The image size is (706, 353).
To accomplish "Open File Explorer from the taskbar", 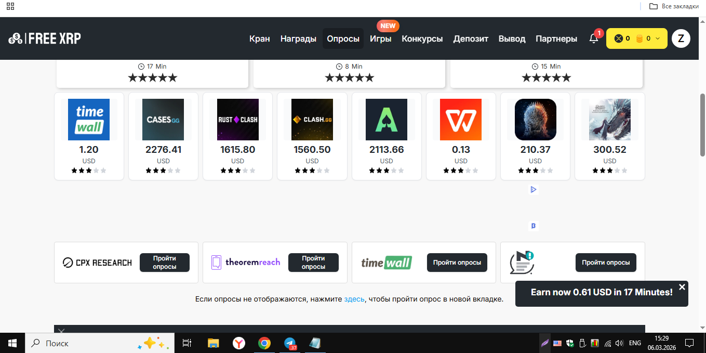I will tap(213, 343).
